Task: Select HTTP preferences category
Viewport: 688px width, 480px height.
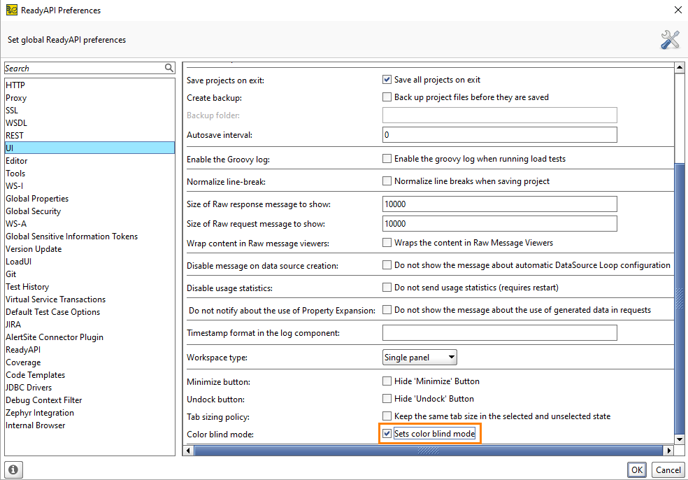Action: [x=89, y=85]
